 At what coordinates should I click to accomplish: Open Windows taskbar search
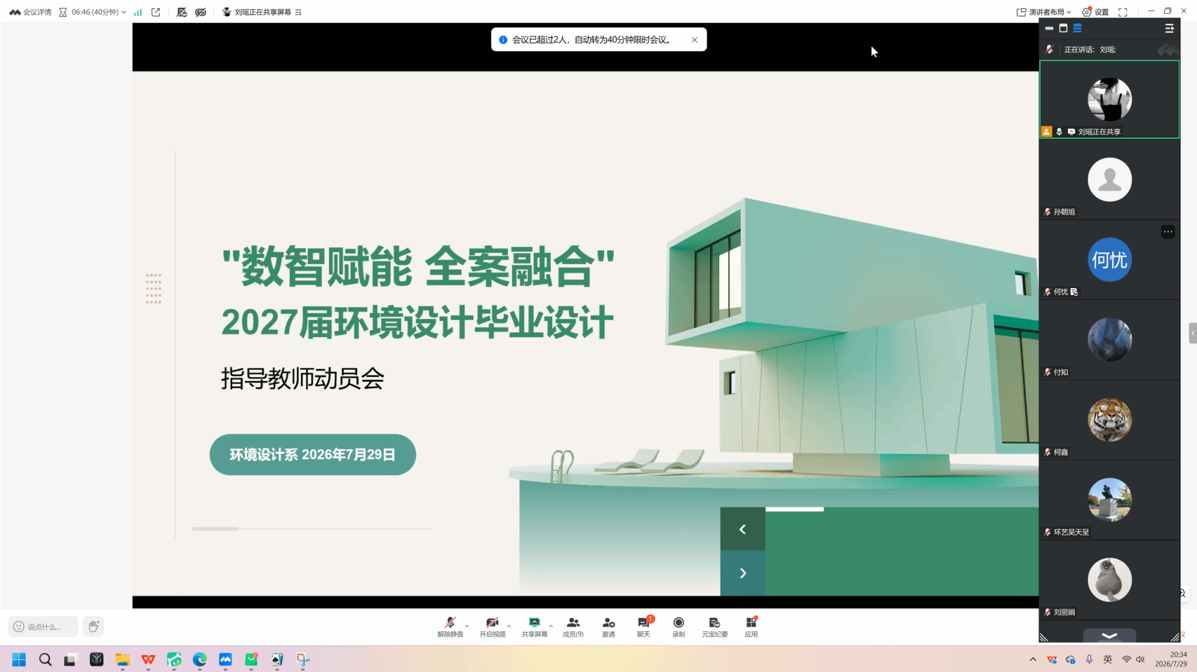pos(45,660)
